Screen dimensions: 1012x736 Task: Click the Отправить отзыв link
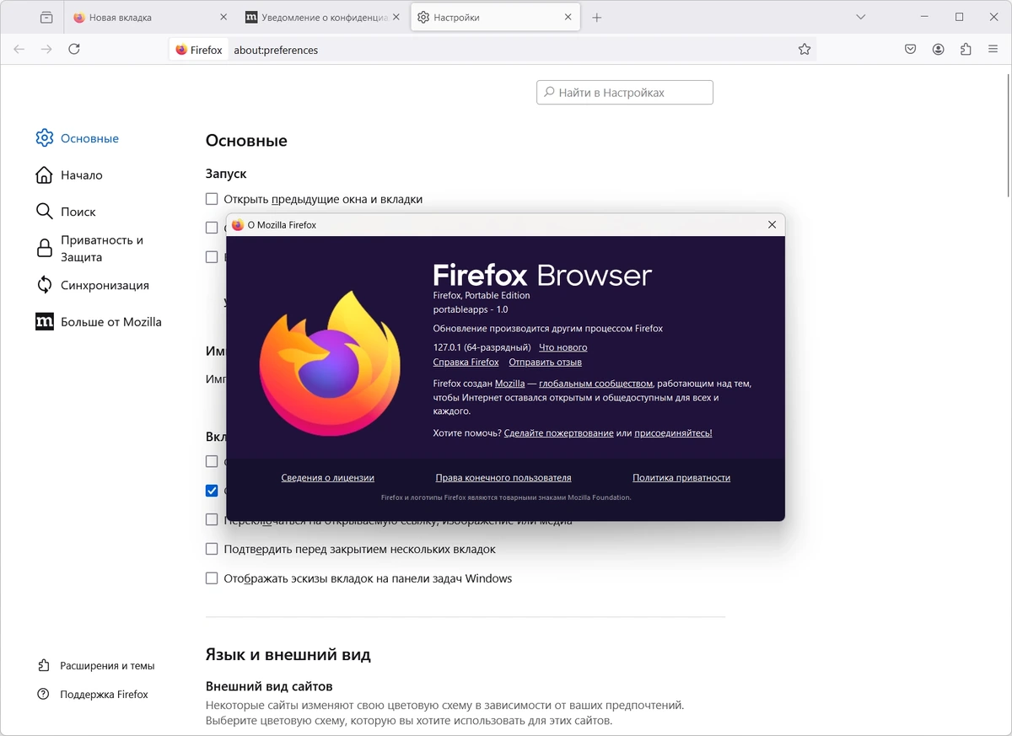click(x=545, y=363)
